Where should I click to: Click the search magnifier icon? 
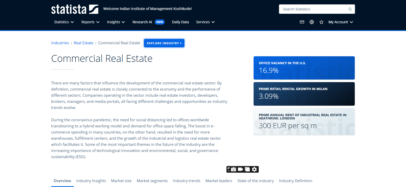350,9
